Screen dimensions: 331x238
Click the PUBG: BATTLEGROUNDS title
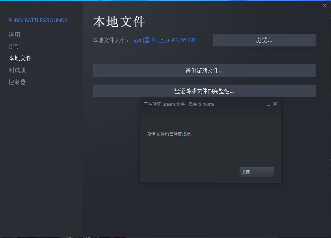pos(38,20)
